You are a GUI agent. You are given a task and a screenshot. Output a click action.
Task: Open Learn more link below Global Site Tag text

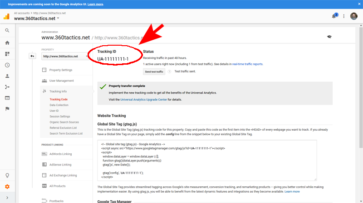click(292, 192)
